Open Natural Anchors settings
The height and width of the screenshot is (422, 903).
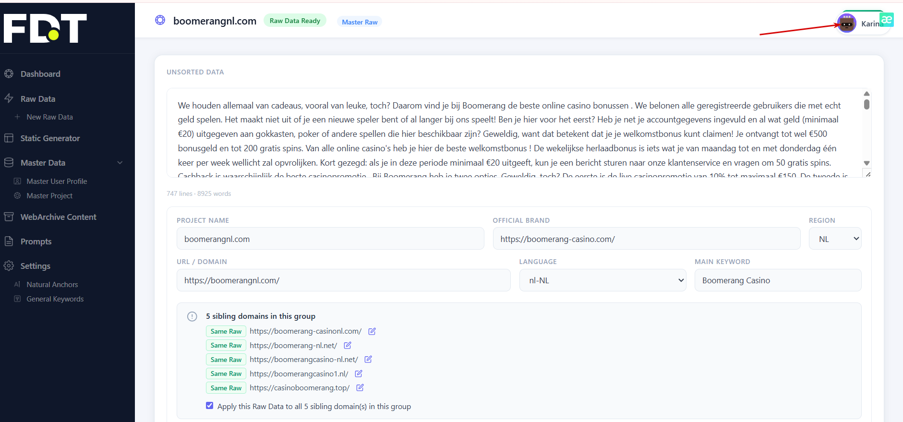[x=52, y=284]
